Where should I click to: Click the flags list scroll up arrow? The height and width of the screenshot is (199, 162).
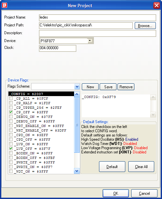tap(77, 94)
